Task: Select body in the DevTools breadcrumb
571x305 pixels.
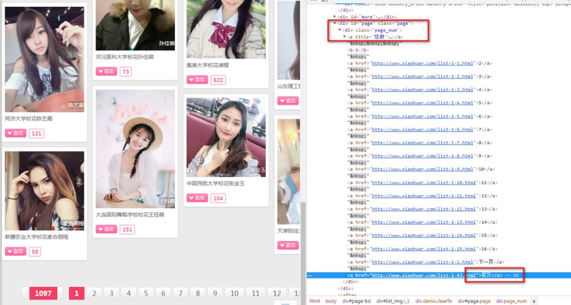Action: [x=331, y=301]
